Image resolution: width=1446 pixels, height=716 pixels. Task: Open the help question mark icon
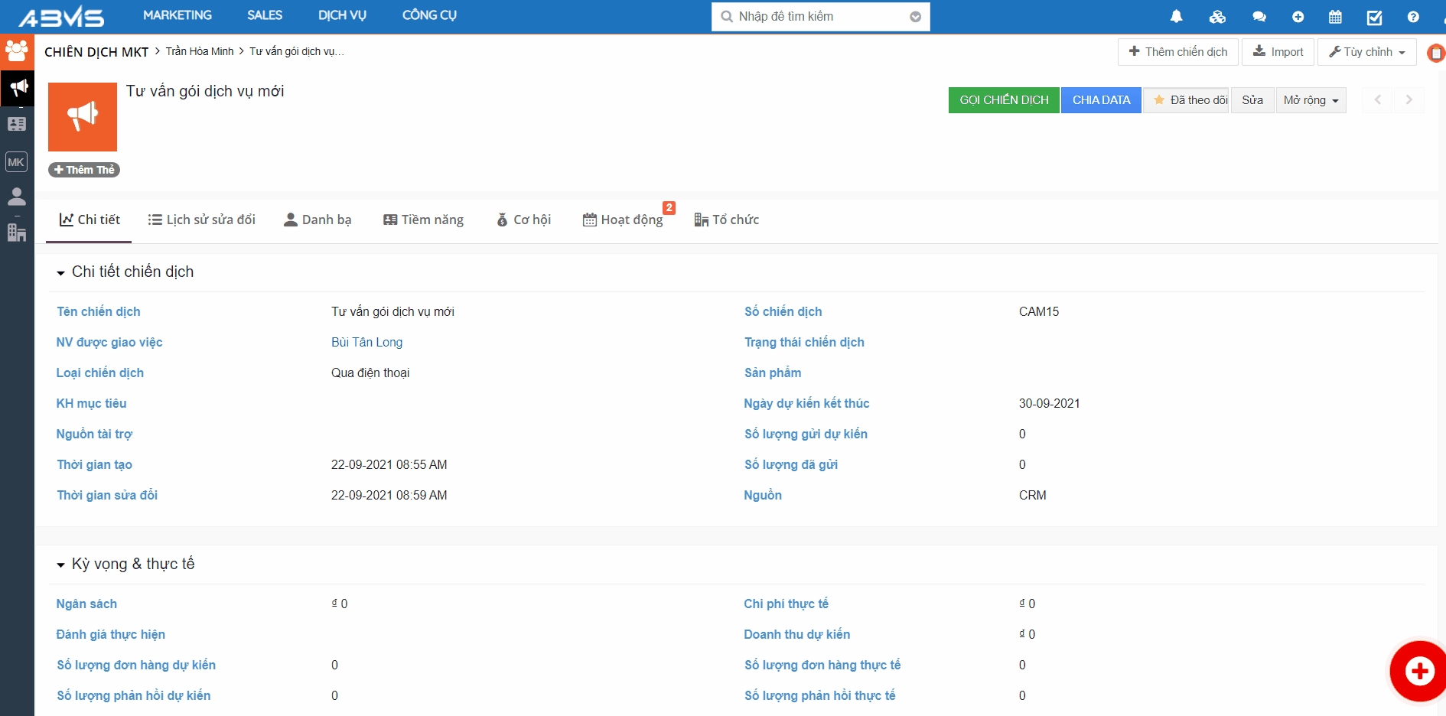(x=1412, y=17)
